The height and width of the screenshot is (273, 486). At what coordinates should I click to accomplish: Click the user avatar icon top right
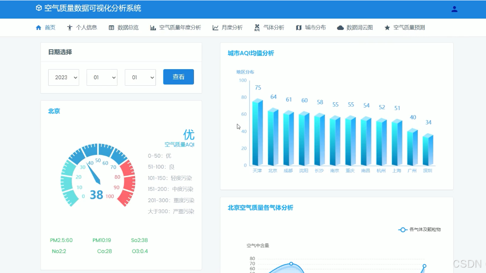click(x=454, y=8)
